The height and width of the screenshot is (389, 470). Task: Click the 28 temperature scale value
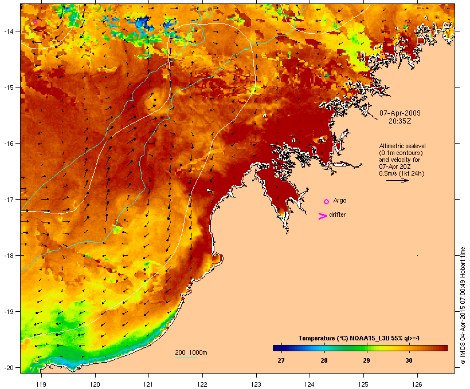324,360
